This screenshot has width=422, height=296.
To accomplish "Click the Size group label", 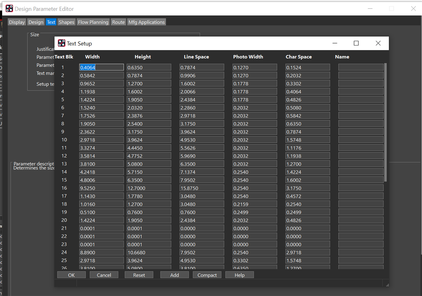I will [35, 34].
